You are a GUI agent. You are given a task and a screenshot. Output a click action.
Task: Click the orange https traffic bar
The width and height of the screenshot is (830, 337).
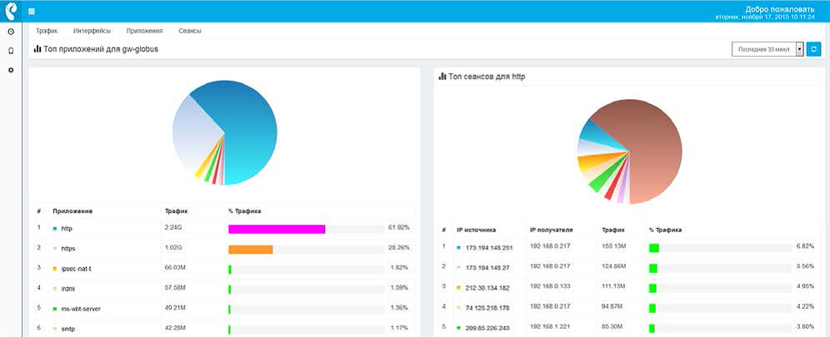pyautogui.click(x=251, y=250)
